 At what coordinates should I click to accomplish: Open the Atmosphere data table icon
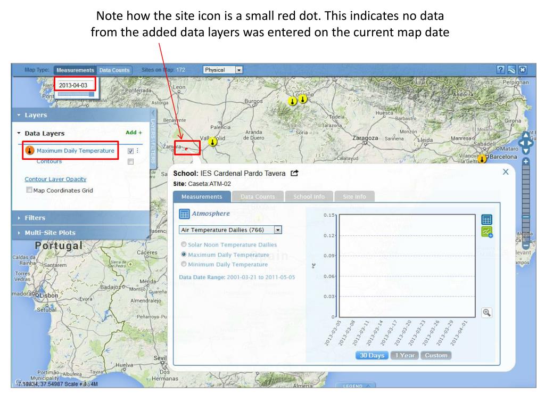[184, 214]
